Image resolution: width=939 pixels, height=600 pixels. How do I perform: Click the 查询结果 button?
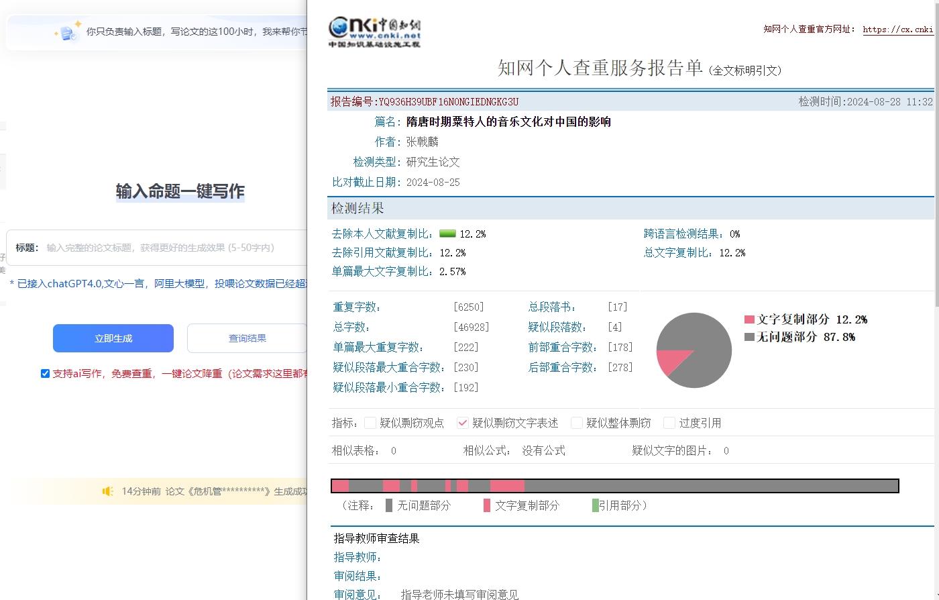click(x=247, y=338)
